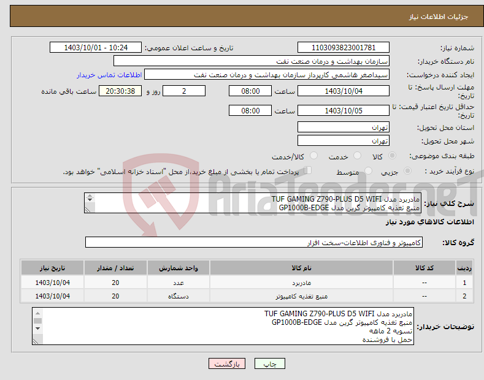The height and width of the screenshot is (380, 484).
Task: Click the تعداد / مقدار column header
Action: coord(115,268)
